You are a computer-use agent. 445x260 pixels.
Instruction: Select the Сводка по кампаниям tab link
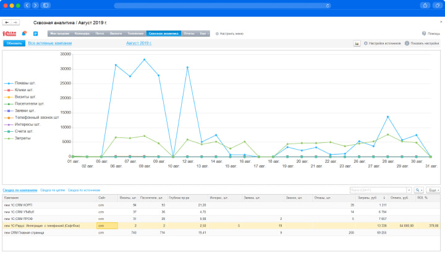pyautogui.click(x=20, y=190)
